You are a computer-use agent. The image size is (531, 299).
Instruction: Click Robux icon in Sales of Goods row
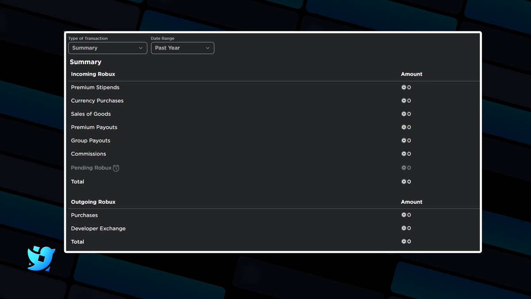point(404,114)
